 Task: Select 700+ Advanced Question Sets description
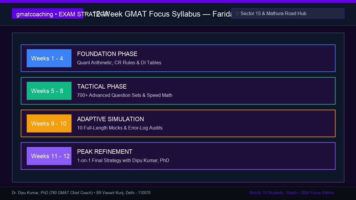point(125,95)
